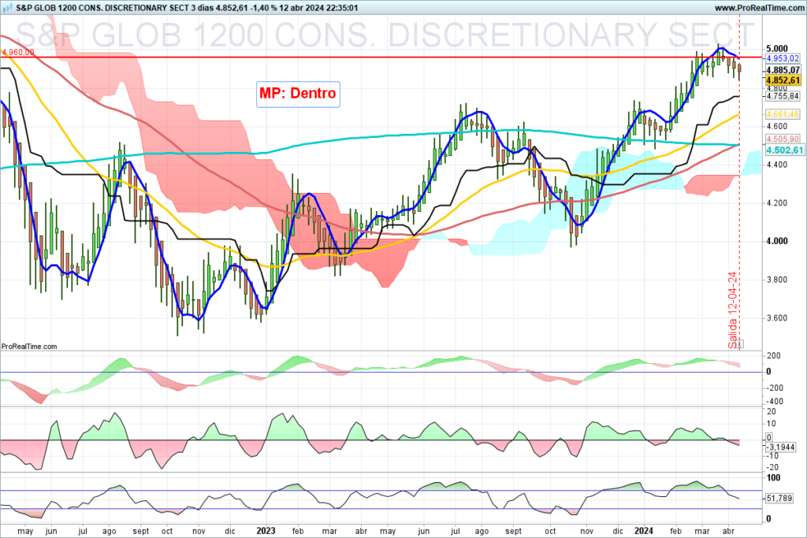Click the '4.400' price axis label

tap(776, 165)
